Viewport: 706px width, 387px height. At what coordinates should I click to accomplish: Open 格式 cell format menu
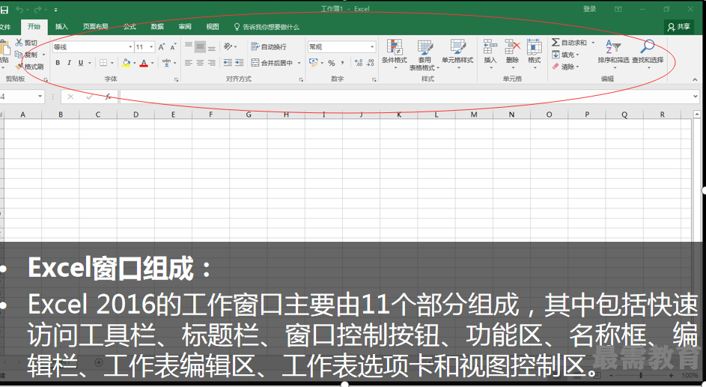[535, 54]
